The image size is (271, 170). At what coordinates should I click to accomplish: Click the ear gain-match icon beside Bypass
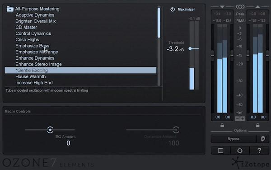(x=263, y=139)
